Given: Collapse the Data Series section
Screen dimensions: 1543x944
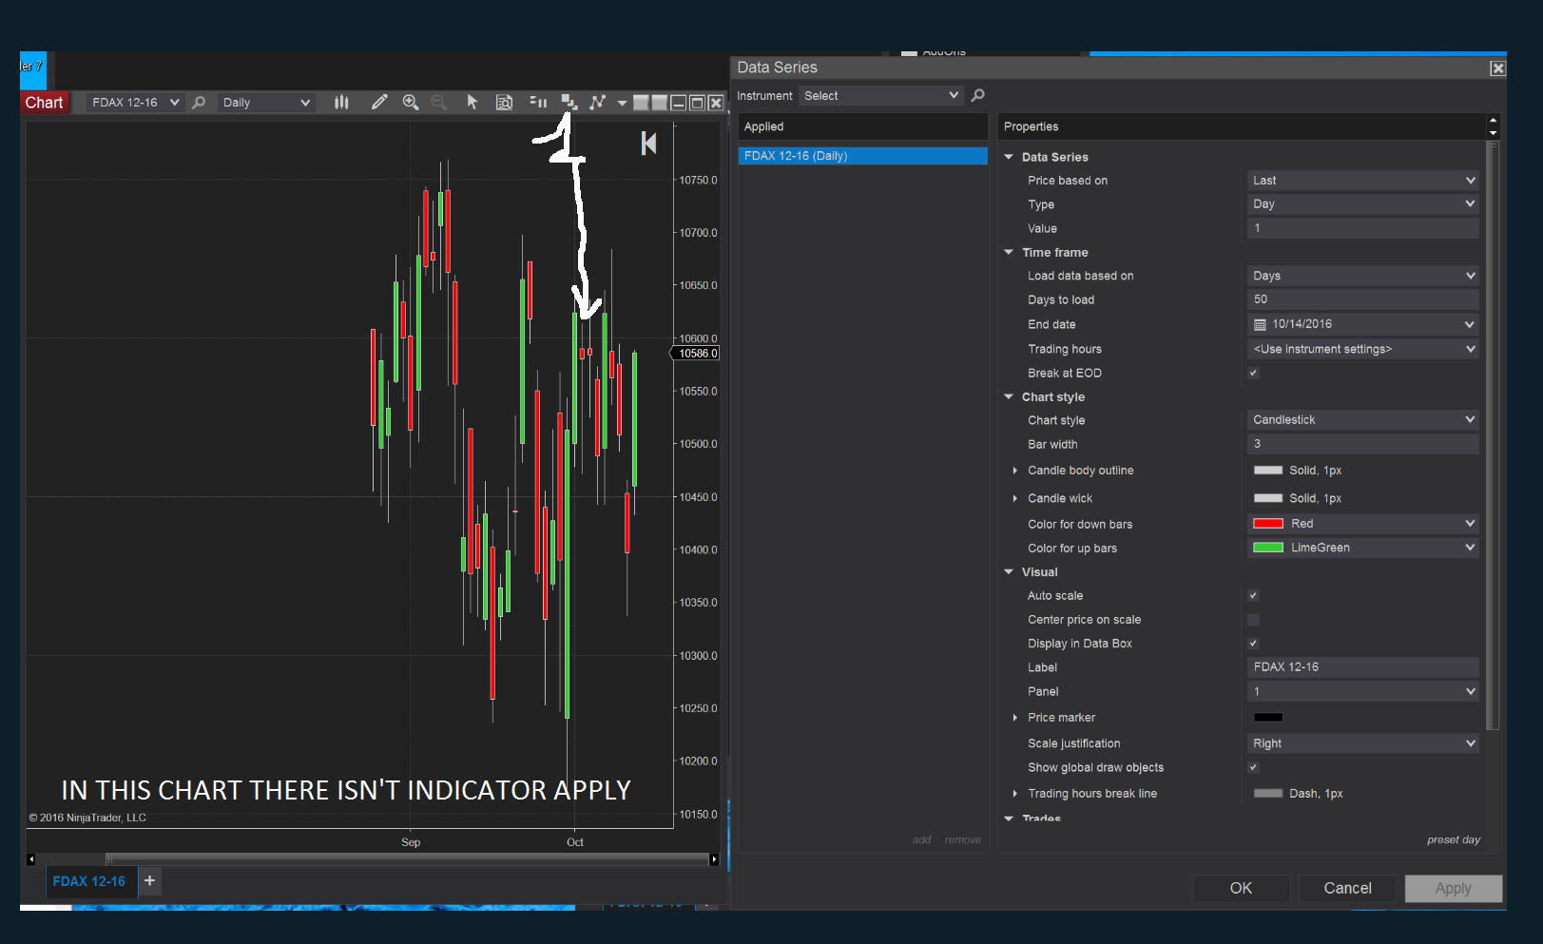Looking at the screenshot, I should pos(1009,157).
